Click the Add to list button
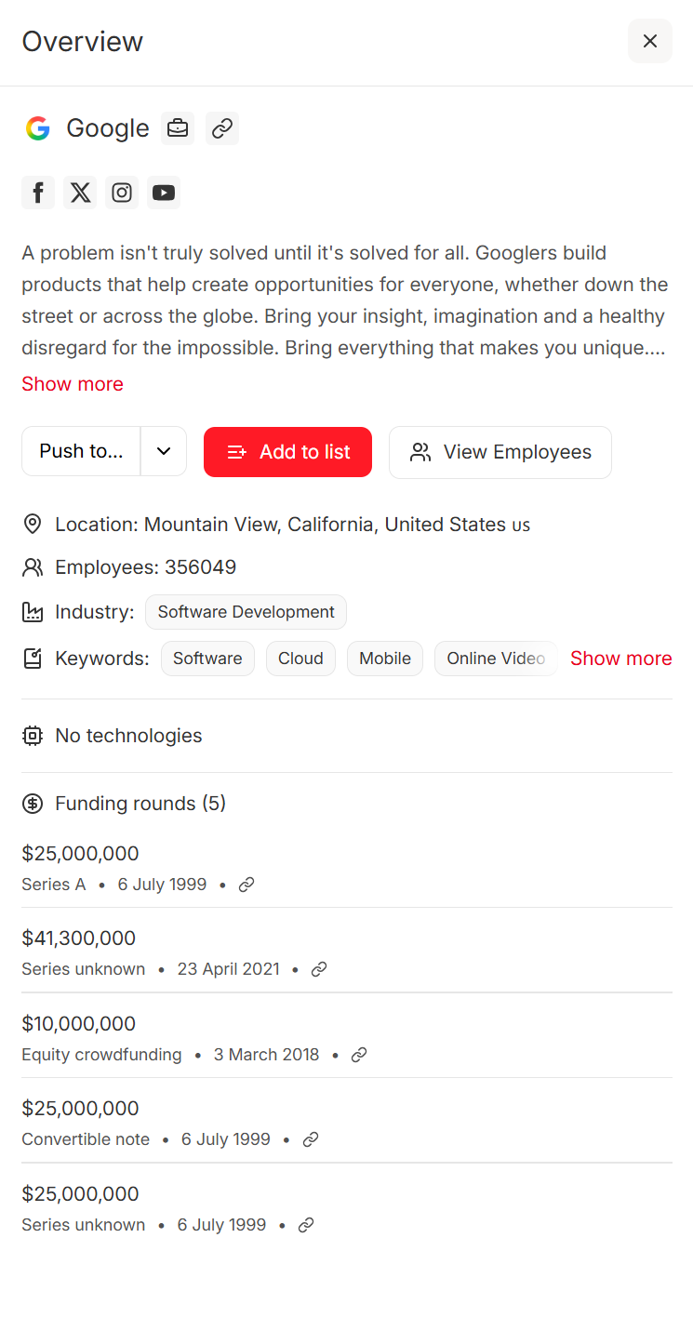Viewport: 693px width, 1331px height. pyautogui.click(x=287, y=452)
